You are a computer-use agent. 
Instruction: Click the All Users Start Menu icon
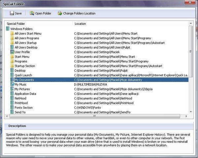[x=12, y=33]
